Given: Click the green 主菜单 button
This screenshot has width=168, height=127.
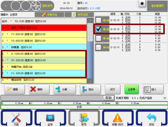Looking at the screenshot, I should coord(131,89).
